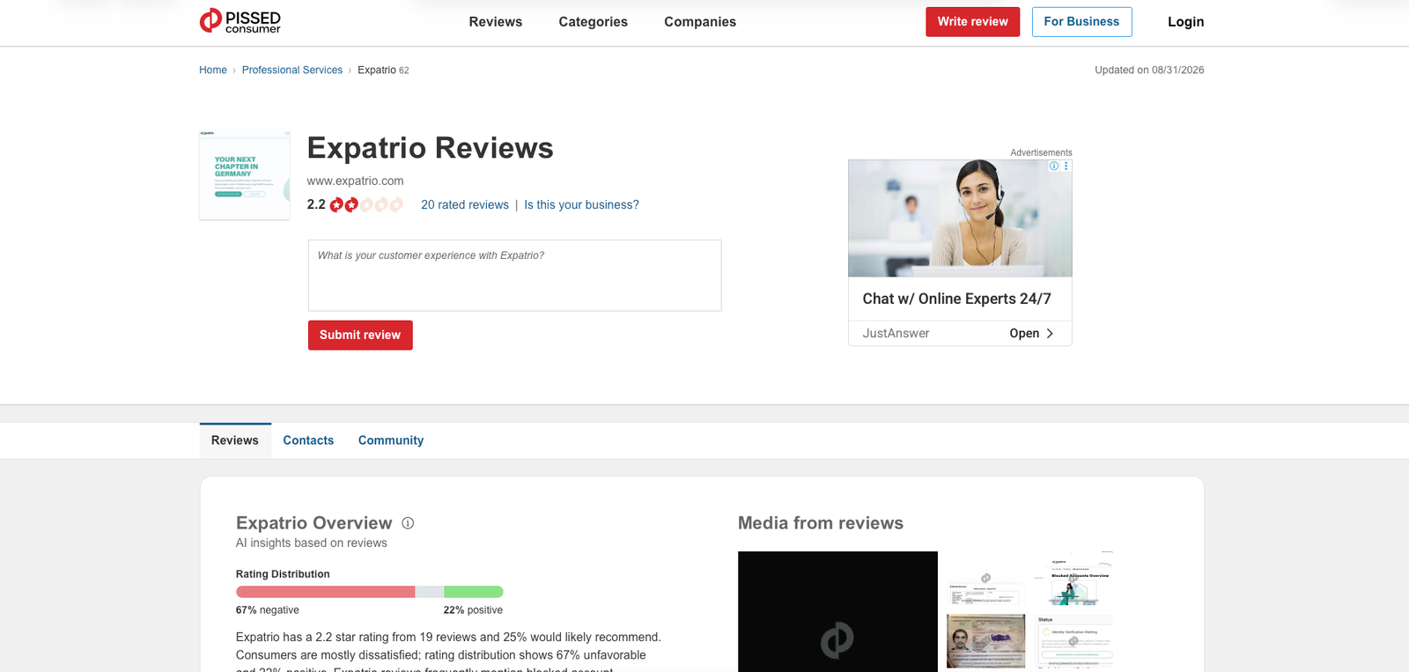This screenshot has width=1409, height=672.
Task: Open Professional Services breadcrumb link
Action: click(x=292, y=70)
